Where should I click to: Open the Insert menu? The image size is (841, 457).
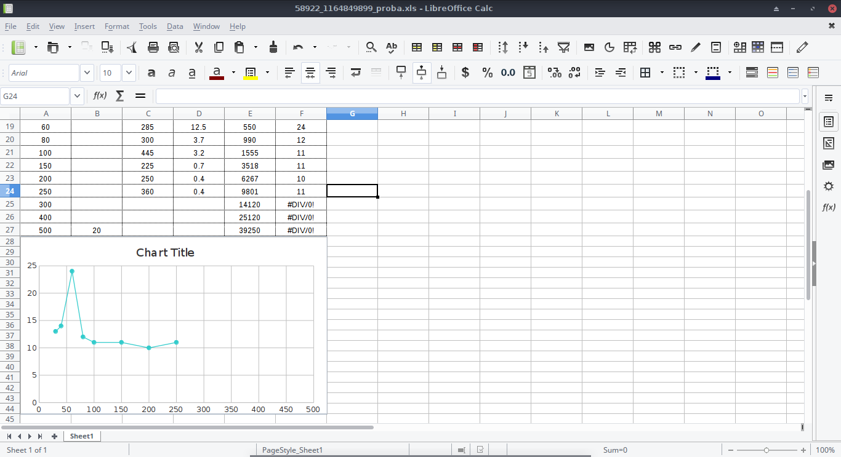(84, 26)
